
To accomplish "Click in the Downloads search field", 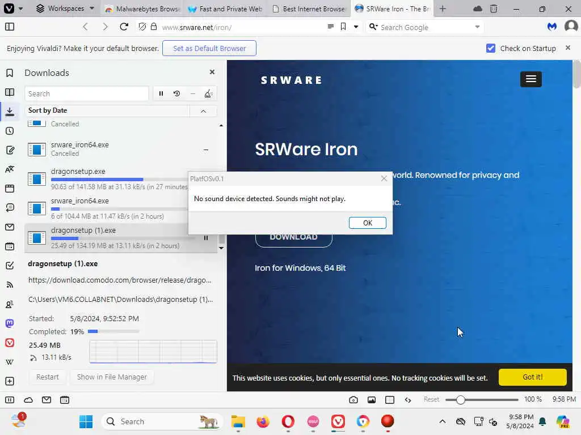I will 87,93.
